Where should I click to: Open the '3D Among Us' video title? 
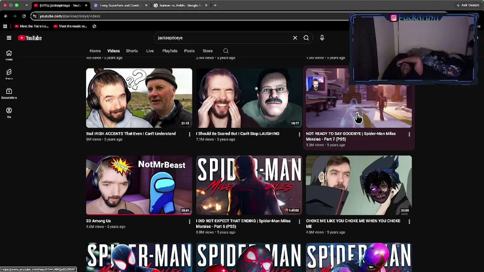coord(98,221)
